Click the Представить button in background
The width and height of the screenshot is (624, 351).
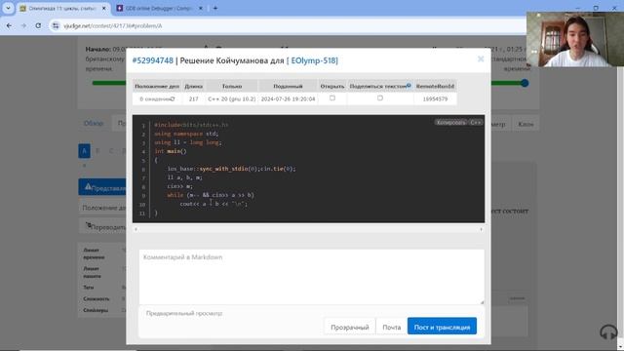(102, 187)
